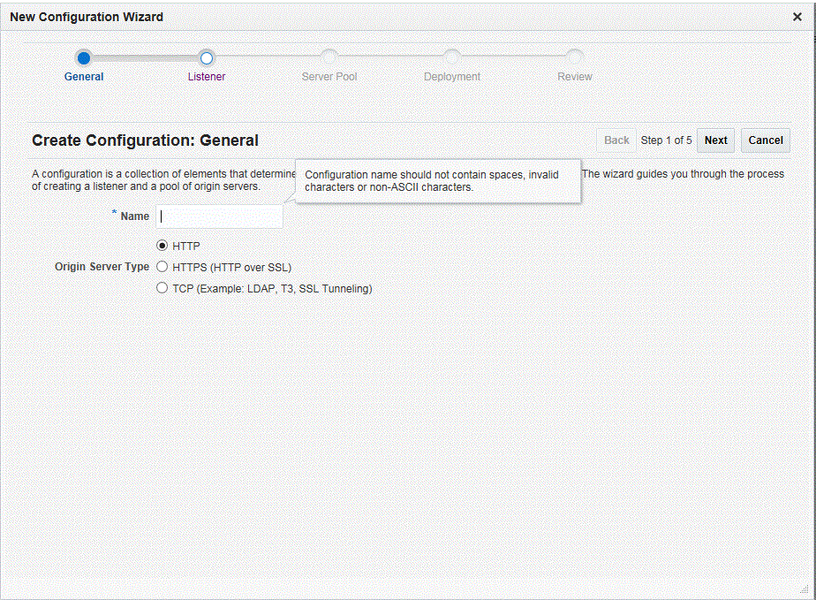Viewport: 816px width, 600px height.
Task: Focus the Name input field
Action: 219,216
